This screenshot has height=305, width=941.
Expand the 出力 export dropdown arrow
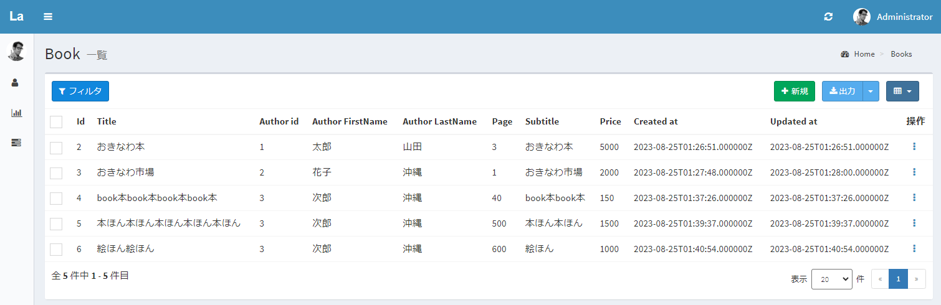pyautogui.click(x=871, y=91)
